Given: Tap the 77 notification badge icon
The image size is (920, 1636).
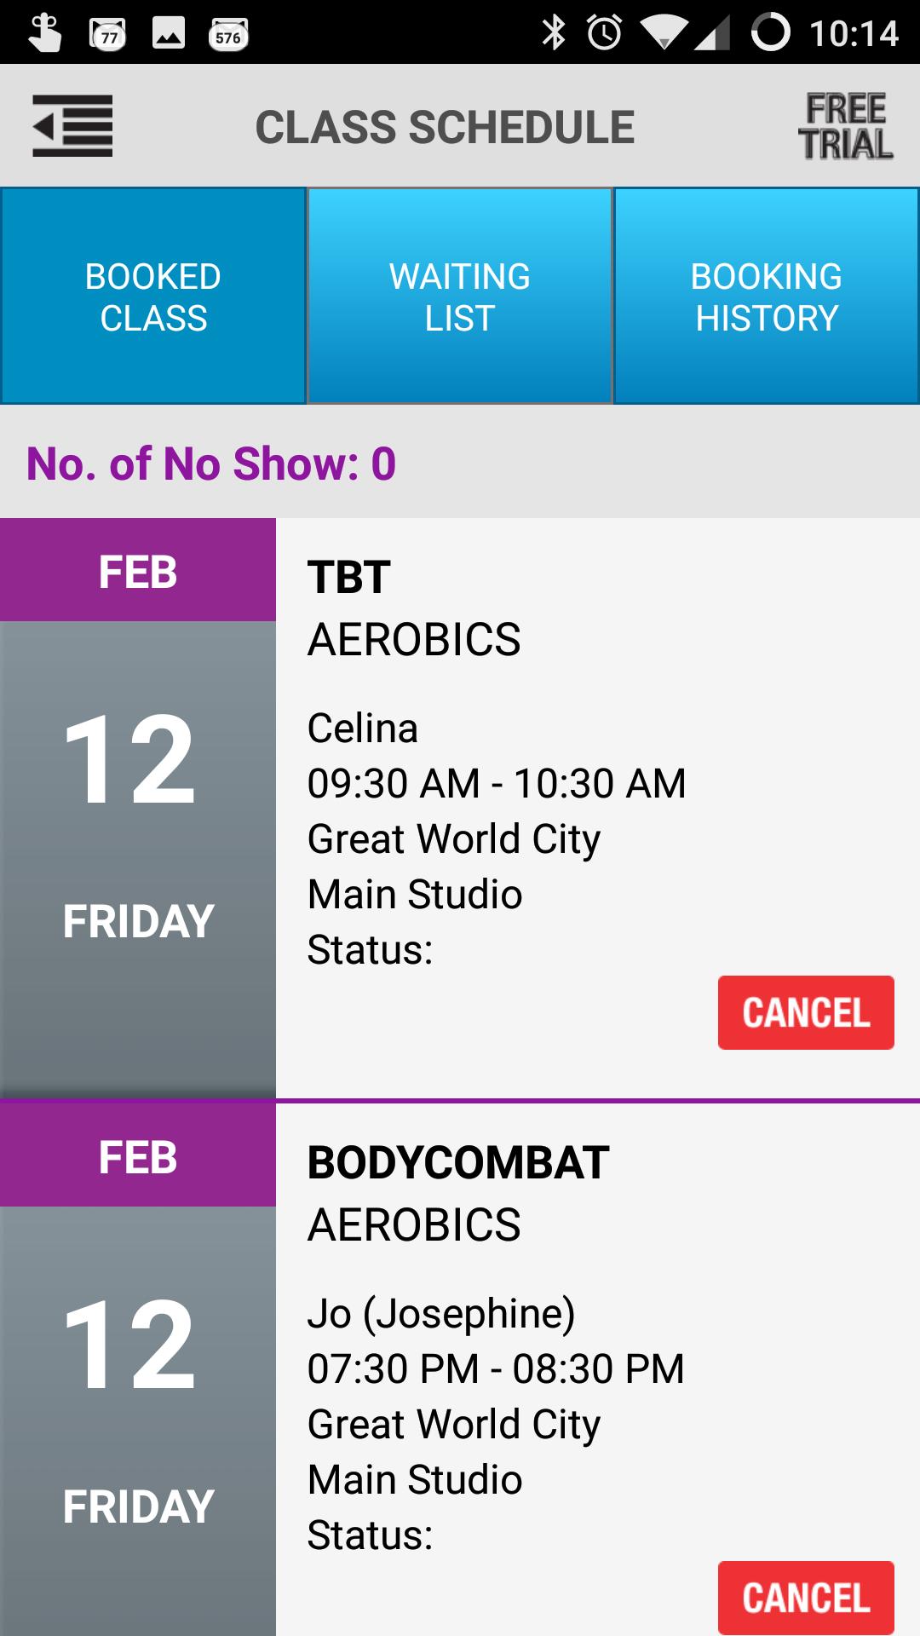Looking at the screenshot, I should tap(108, 34).
